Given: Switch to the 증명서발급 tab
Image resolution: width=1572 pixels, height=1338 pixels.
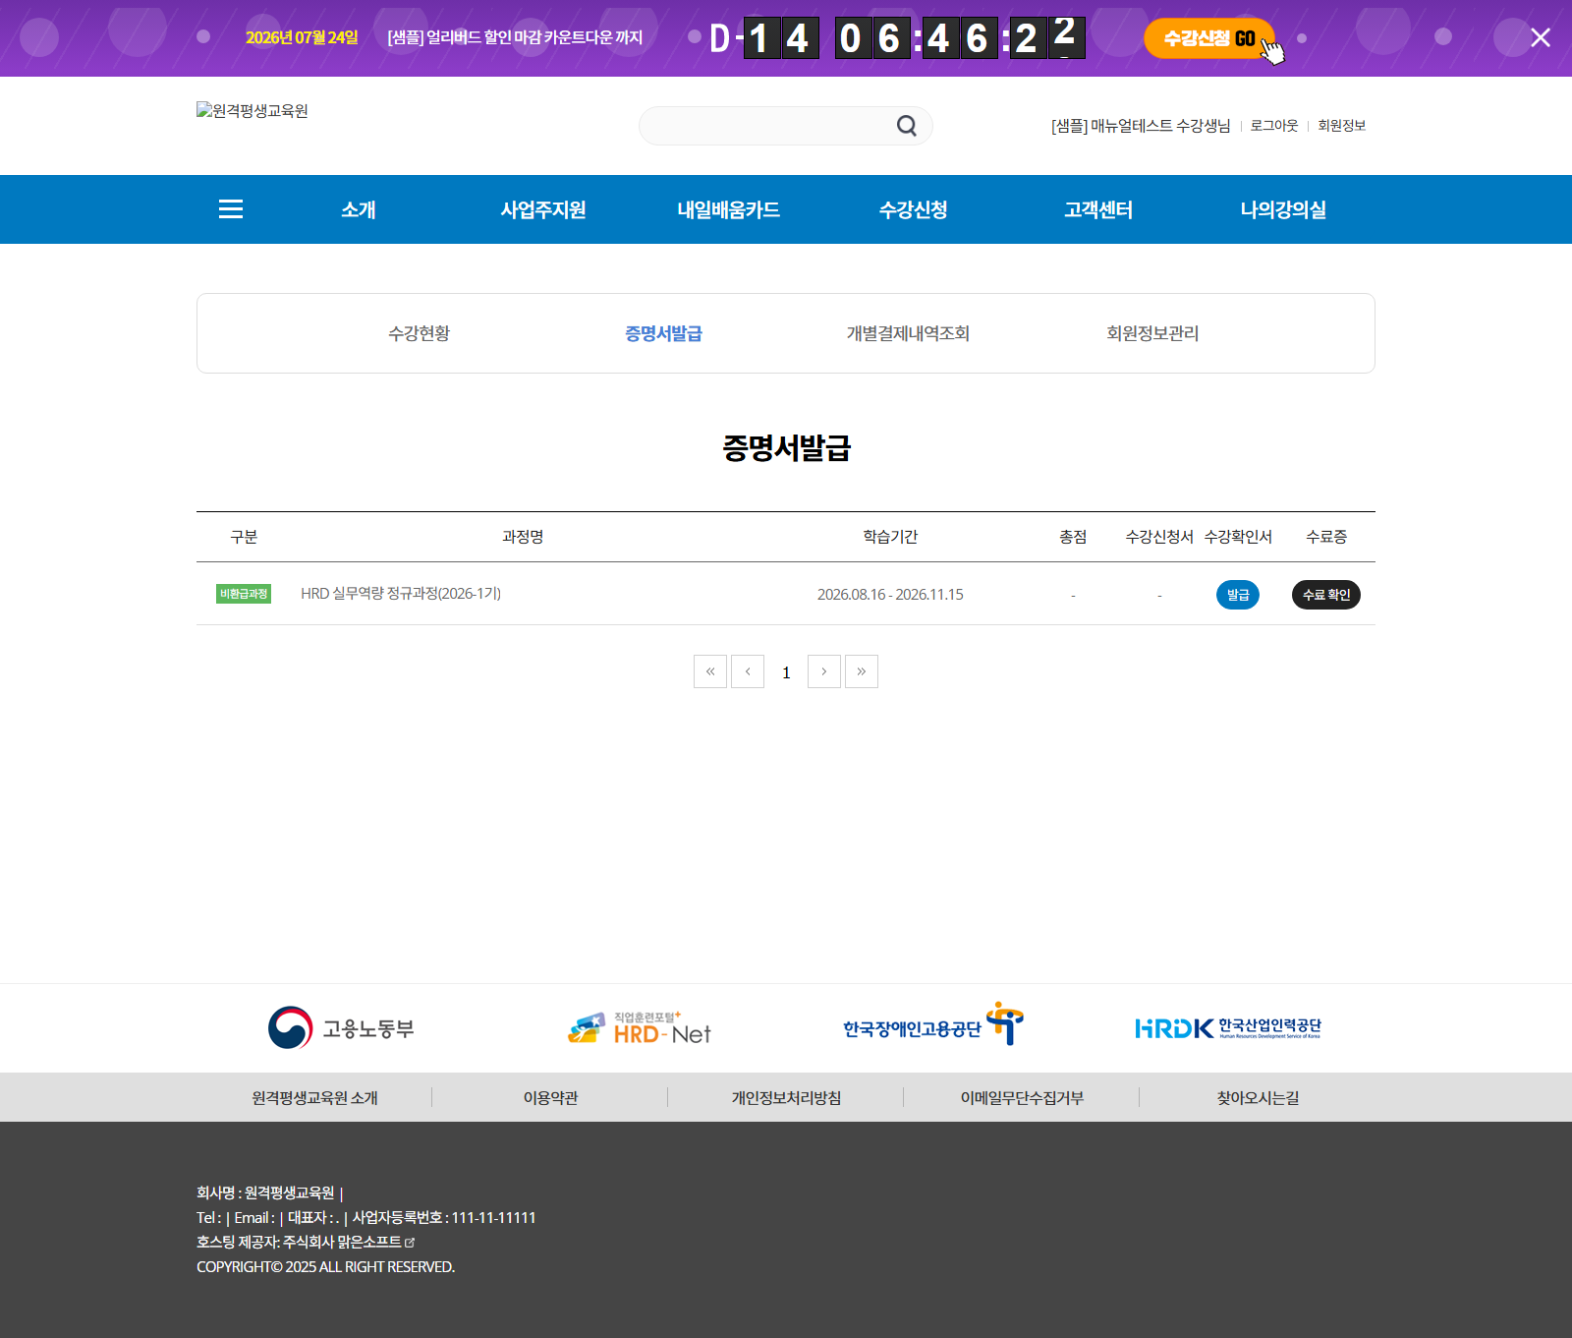Looking at the screenshot, I should point(663,333).
